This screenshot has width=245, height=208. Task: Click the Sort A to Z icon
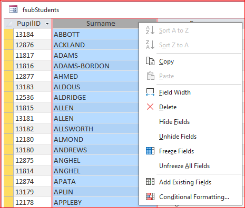click(x=150, y=30)
